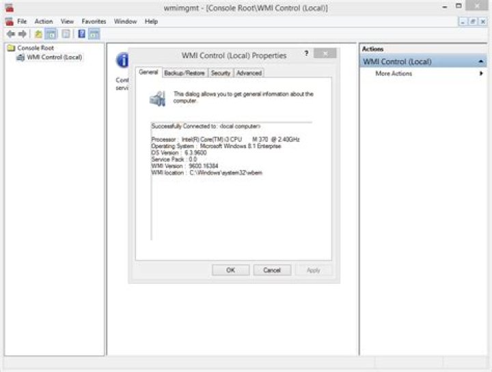The height and width of the screenshot is (372, 492).
Task: Expand the More Actions submenu arrow
Action: click(x=481, y=73)
